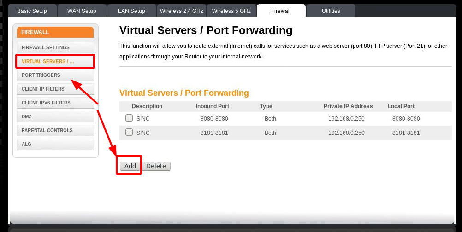Go to Client IP Filters
The width and height of the screenshot is (462, 232).
coord(55,89)
